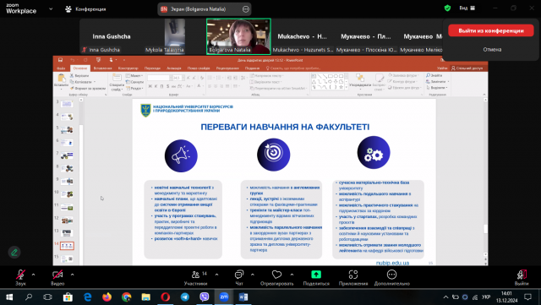Viewport: 541px width, 305px height.
Task: Toggle underline П formatting
Action: click(x=161, y=86)
